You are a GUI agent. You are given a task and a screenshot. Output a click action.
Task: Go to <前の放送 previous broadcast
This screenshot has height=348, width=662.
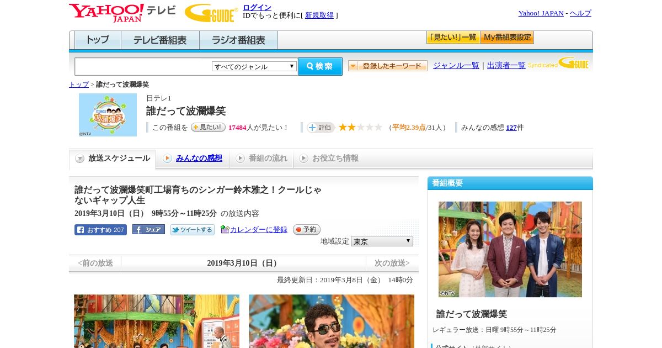(95, 263)
